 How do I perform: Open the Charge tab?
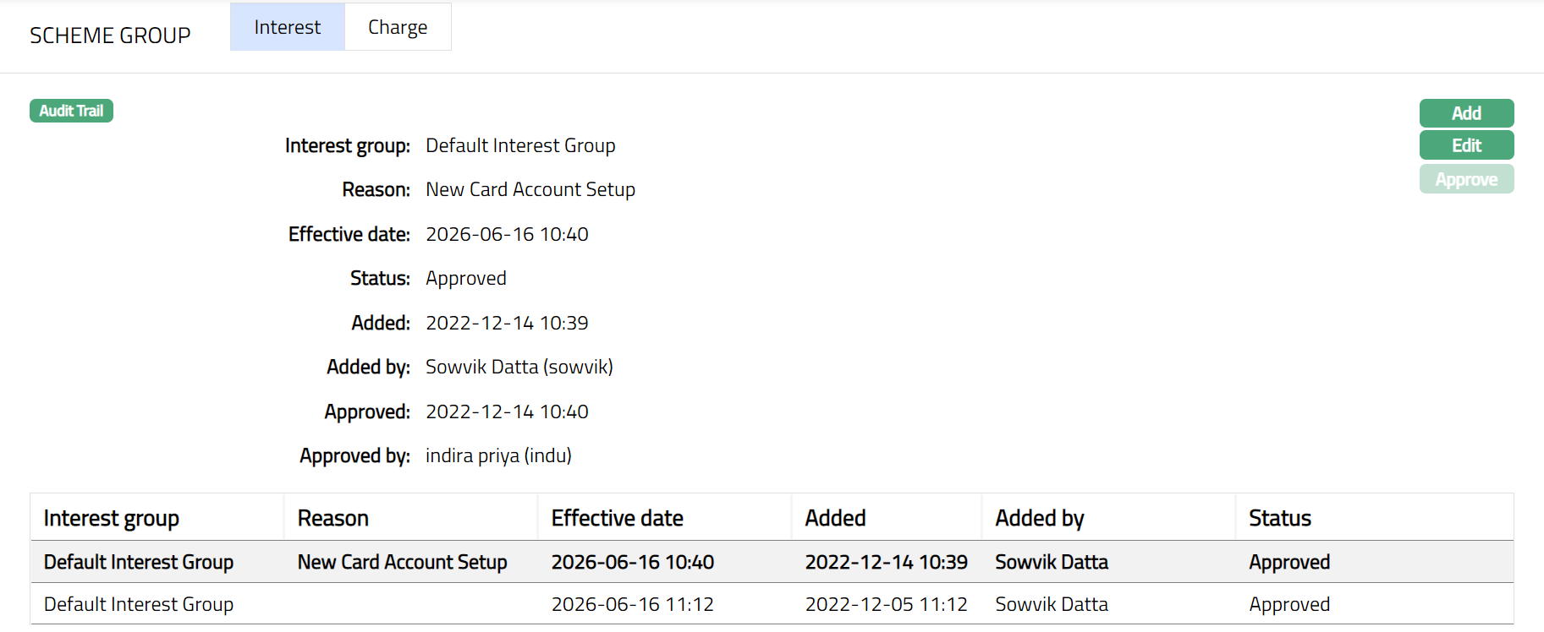pyautogui.click(x=398, y=27)
